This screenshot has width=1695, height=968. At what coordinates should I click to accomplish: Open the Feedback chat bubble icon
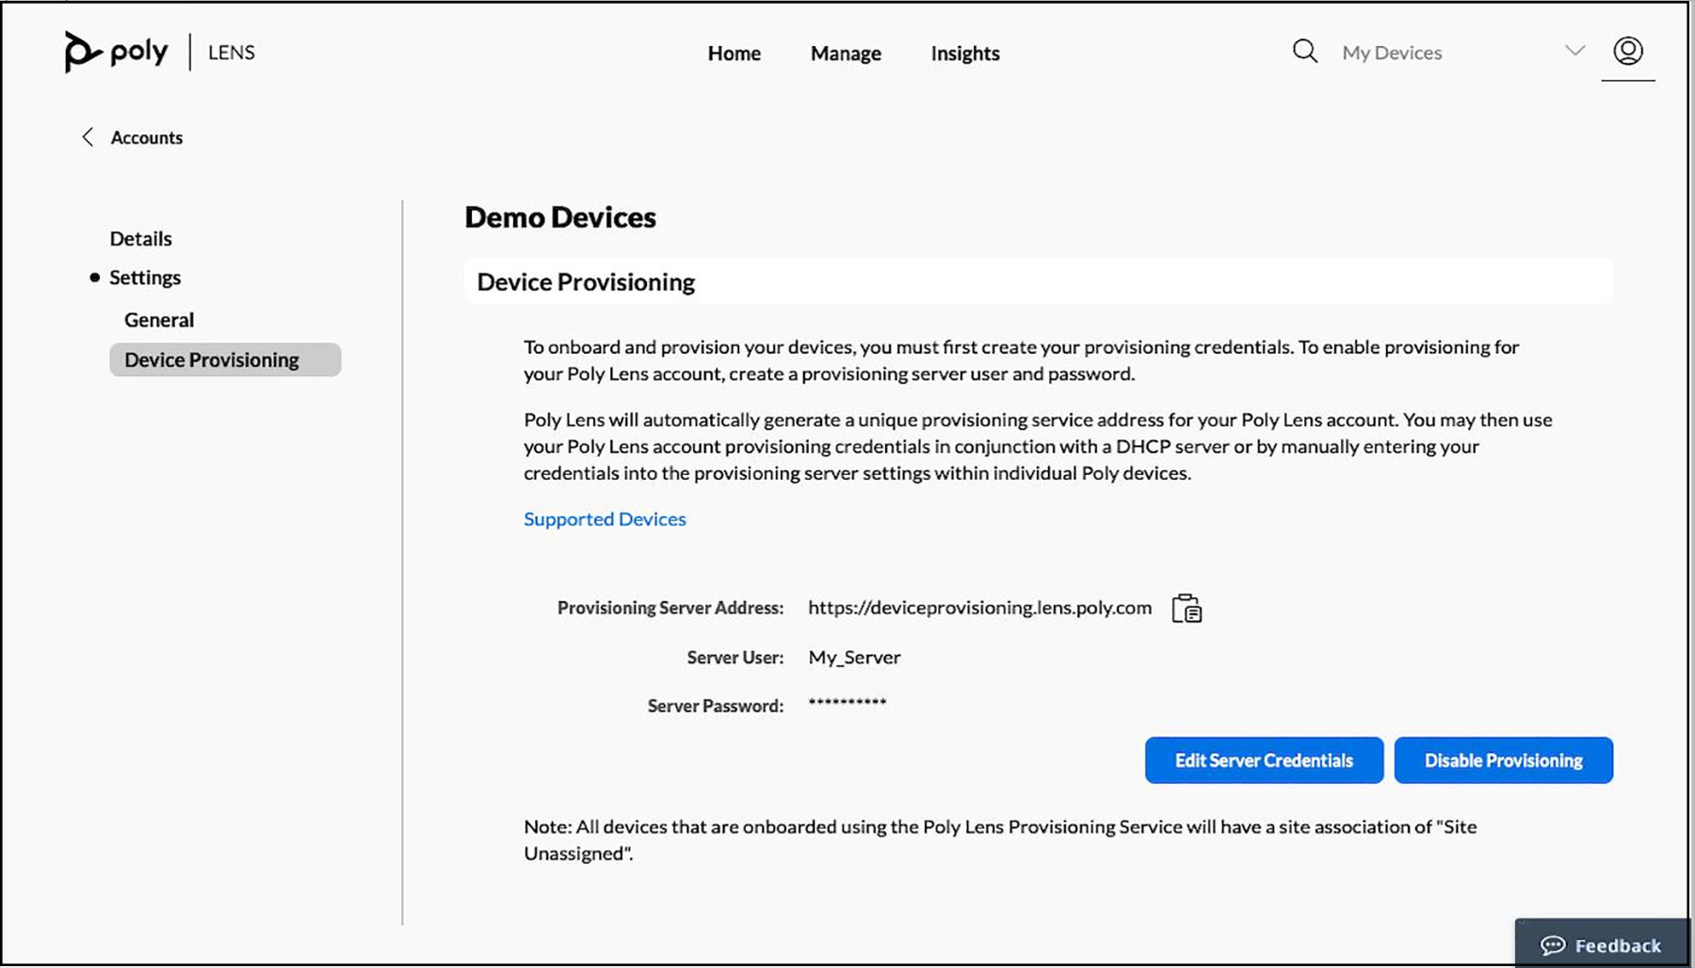[1554, 944]
